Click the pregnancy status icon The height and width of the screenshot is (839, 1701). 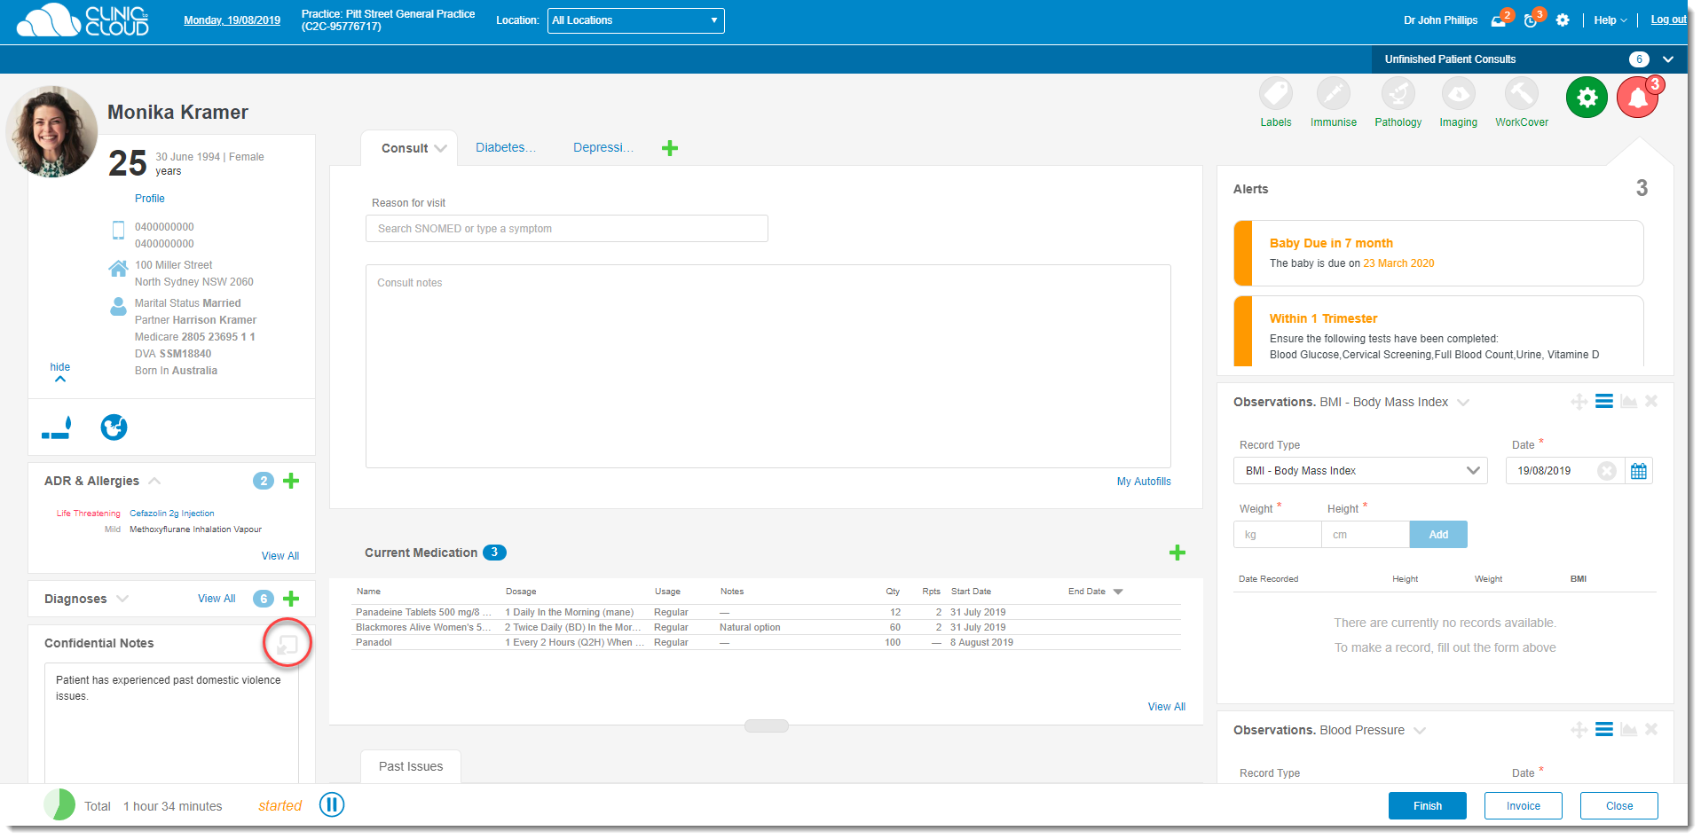tap(114, 427)
